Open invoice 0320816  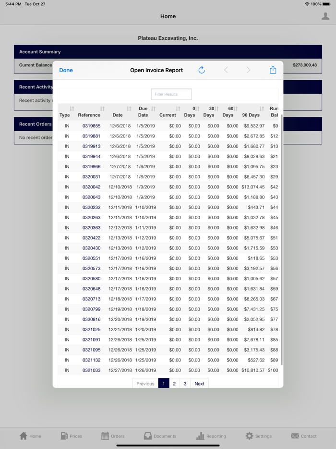[92, 319]
